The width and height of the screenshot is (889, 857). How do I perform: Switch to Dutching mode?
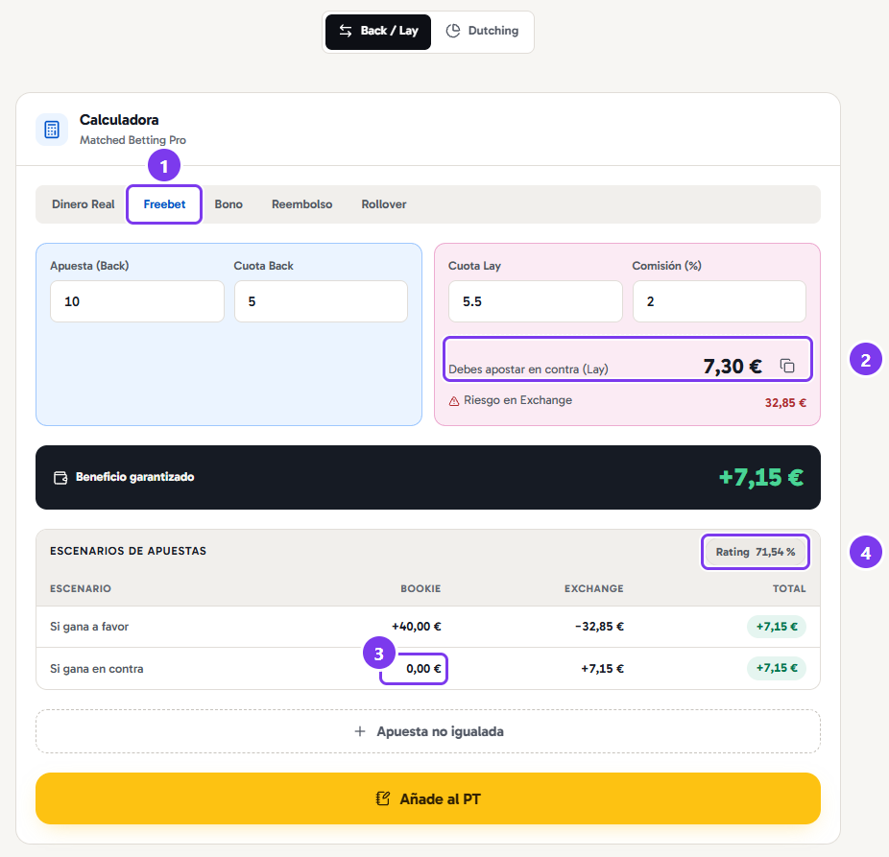point(483,31)
